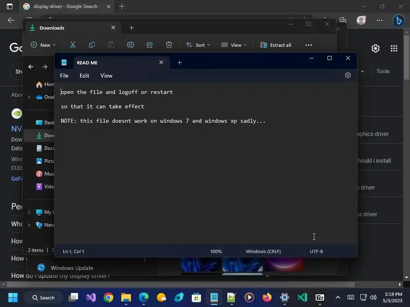The image size is (410, 307).
Task: Open Firefox from the taskbar
Action: click(x=267, y=297)
